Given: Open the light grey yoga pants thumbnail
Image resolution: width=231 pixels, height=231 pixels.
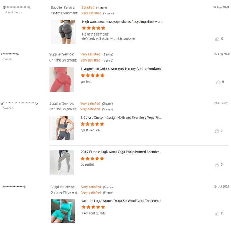Looking at the screenshot, I should pyautogui.click(x=62, y=162).
